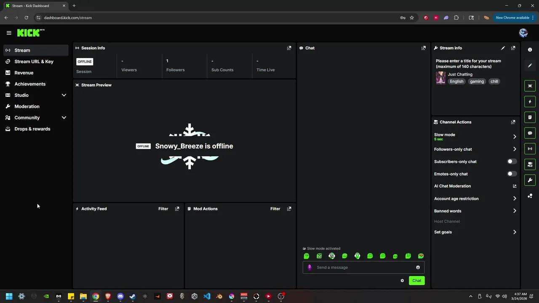Viewport: 539px width, 303px height.
Task: Open Followers-only chat options arrow
Action: (515, 149)
